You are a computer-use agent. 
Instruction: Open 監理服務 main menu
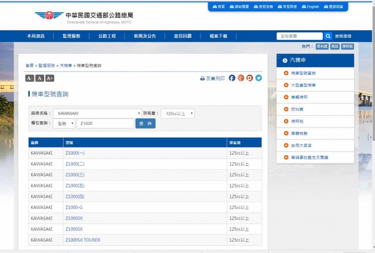pos(71,36)
